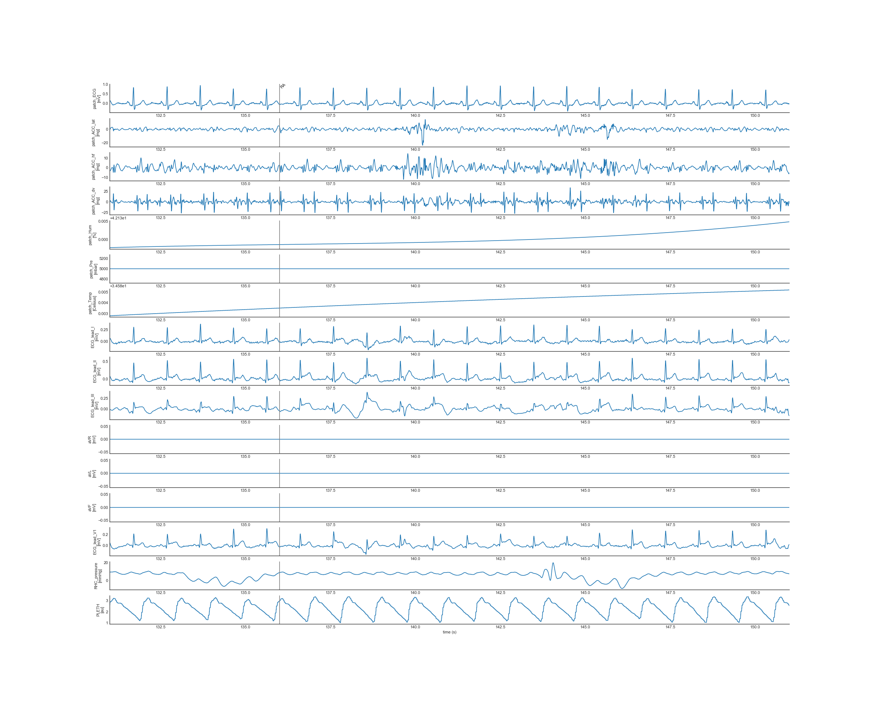Click the 5200 tick on patch_Pre axis
Screen dimensions: 877x701
coord(104,258)
